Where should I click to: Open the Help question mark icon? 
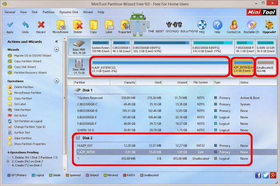pos(217,25)
